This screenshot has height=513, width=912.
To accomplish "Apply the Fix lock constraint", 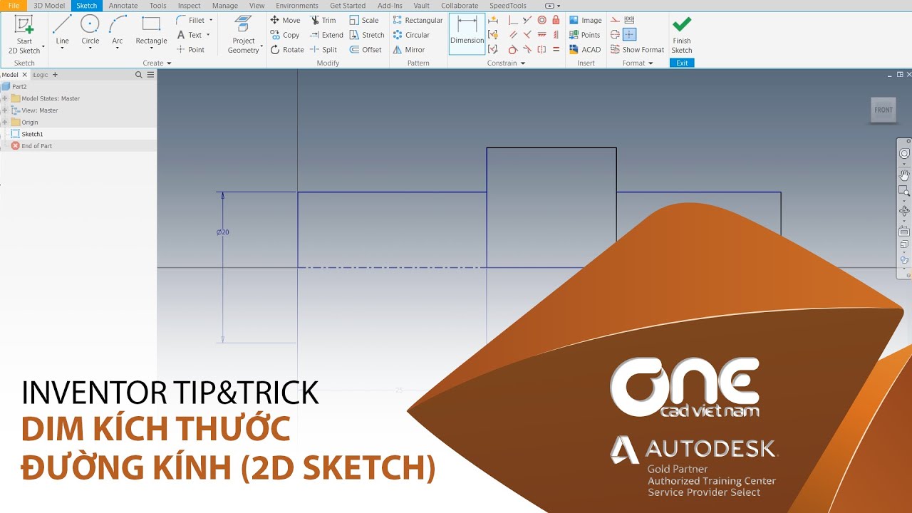I will (x=556, y=20).
